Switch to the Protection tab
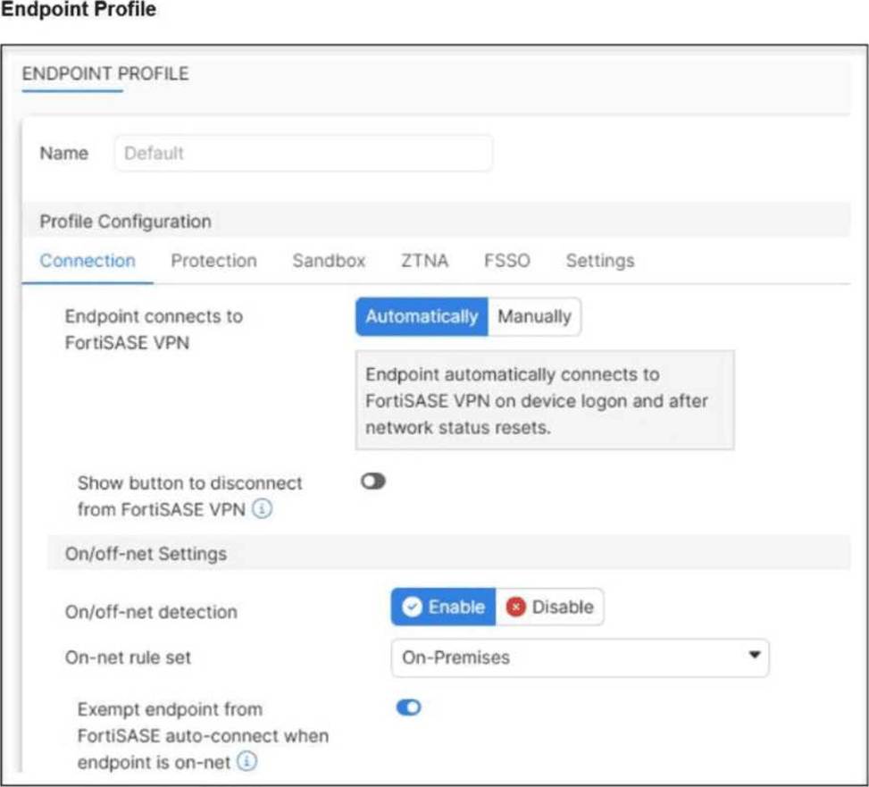869x787 pixels. [213, 261]
